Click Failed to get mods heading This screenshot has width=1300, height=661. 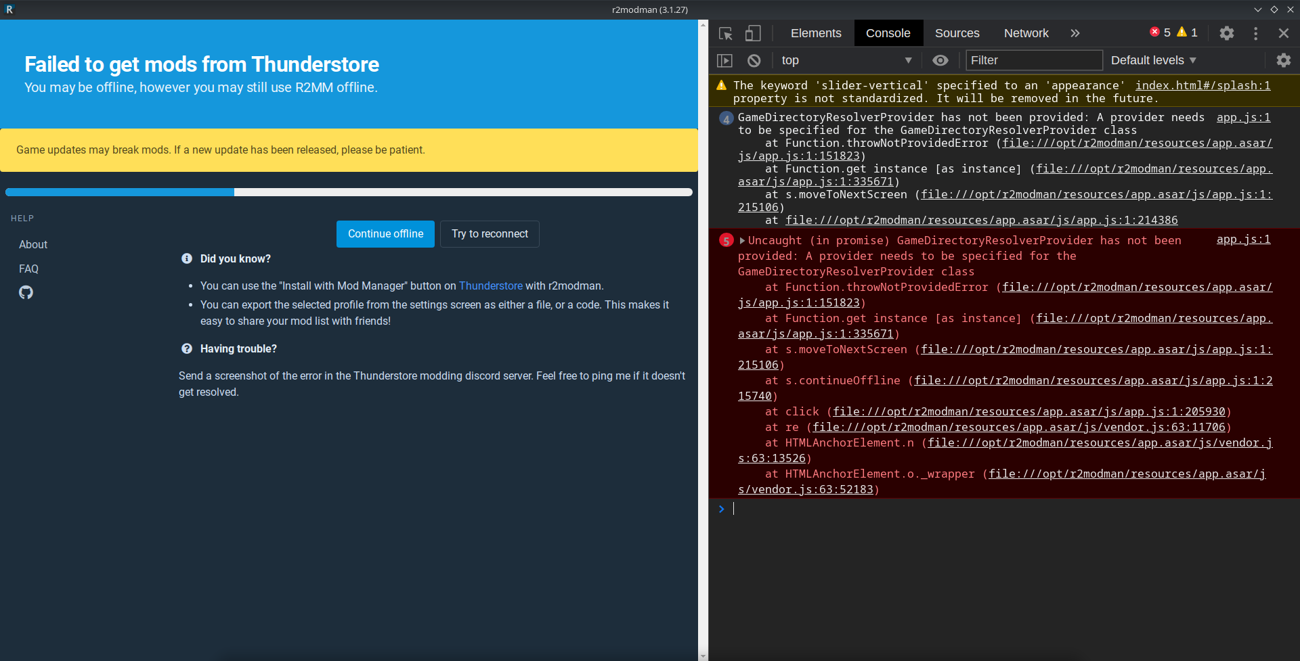202,64
